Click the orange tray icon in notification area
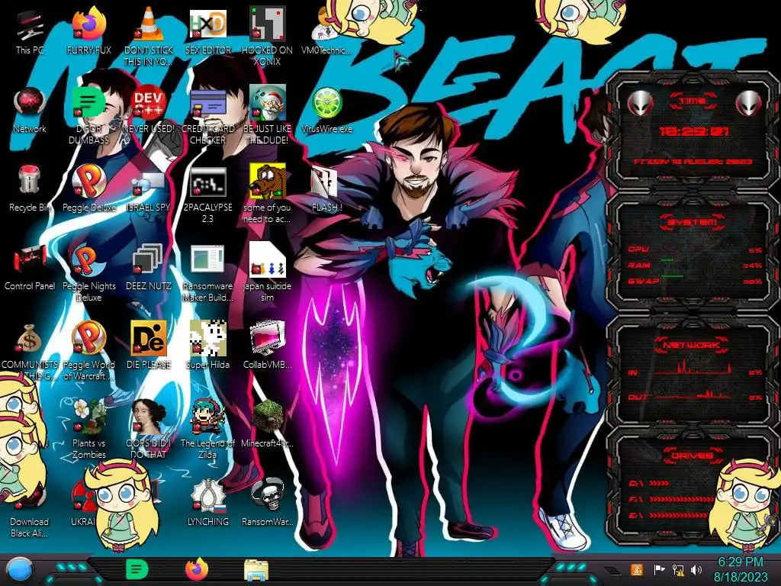The height and width of the screenshot is (586, 781). tap(637, 569)
